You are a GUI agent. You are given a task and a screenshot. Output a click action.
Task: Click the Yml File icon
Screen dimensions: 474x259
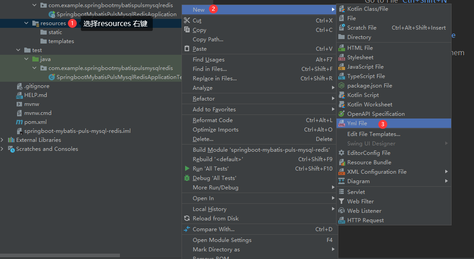341,123
